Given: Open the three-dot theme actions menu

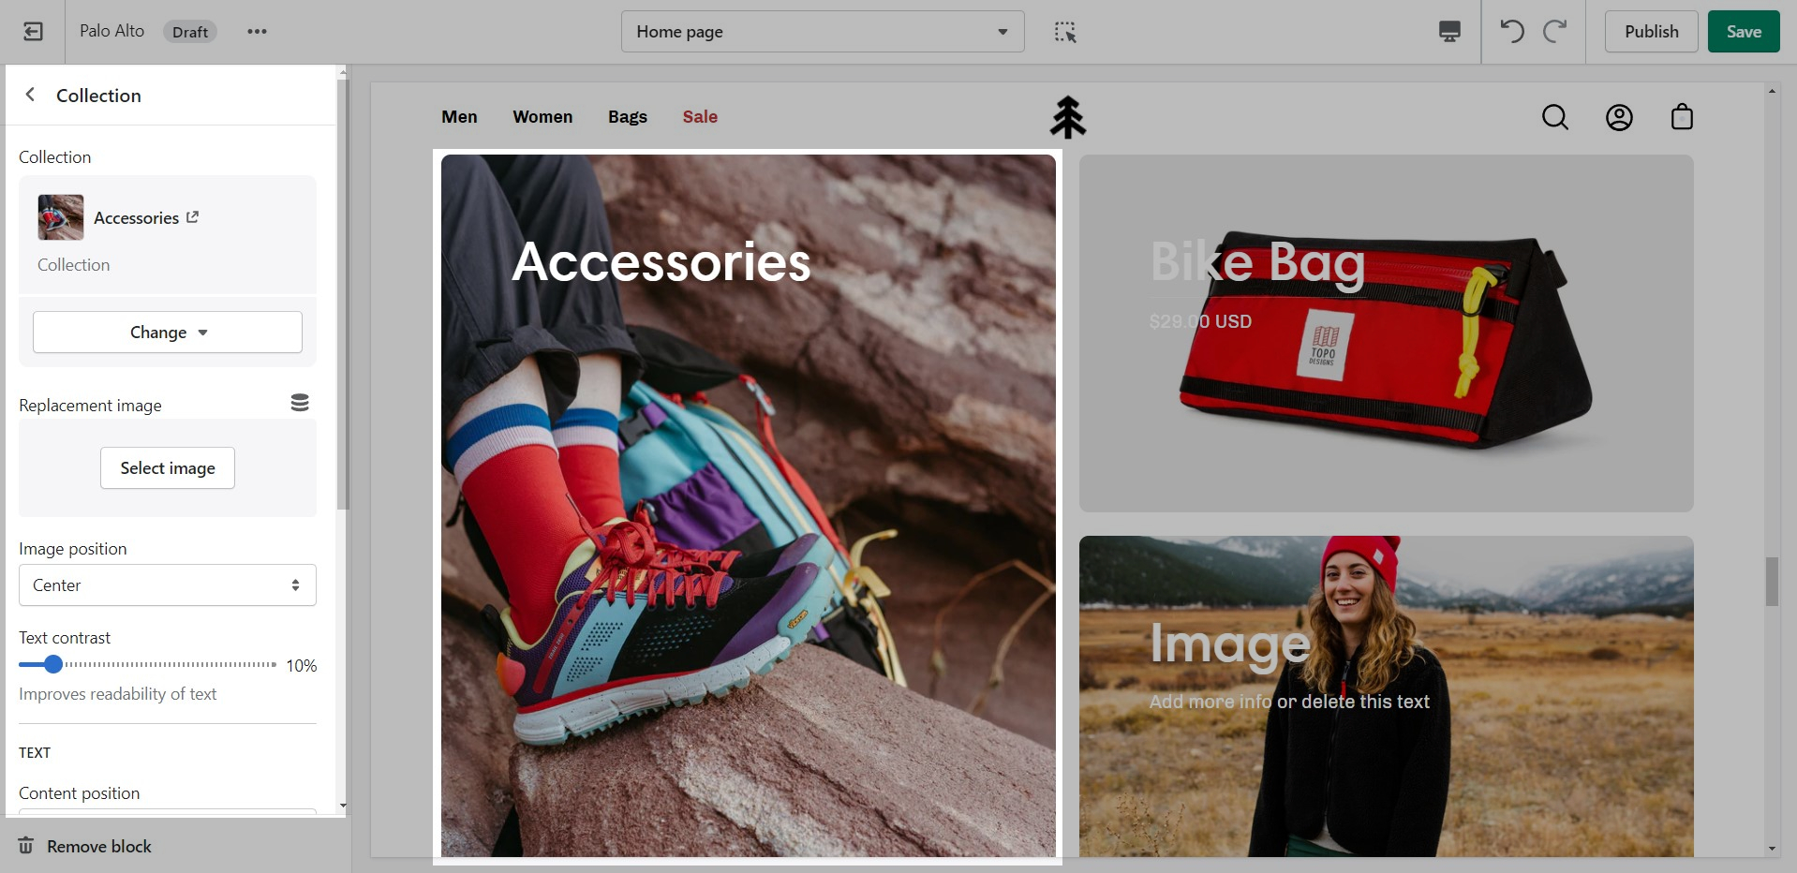Looking at the screenshot, I should (x=257, y=32).
